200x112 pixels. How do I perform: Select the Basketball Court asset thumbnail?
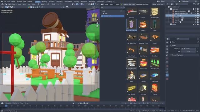tap(143, 38)
